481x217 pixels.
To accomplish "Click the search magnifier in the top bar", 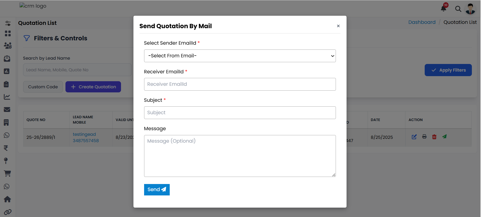I will 458,9.
